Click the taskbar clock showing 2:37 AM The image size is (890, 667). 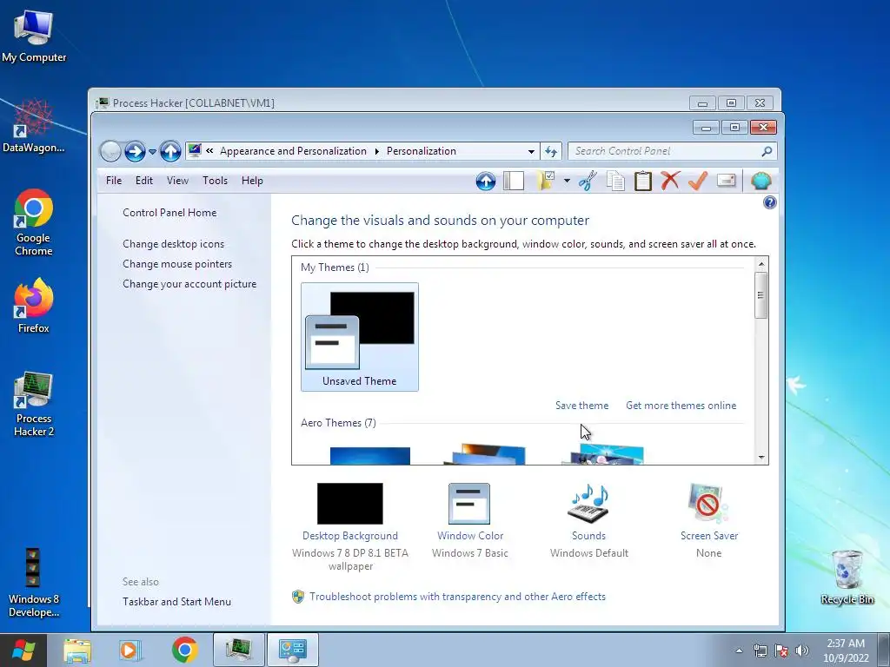point(846,650)
